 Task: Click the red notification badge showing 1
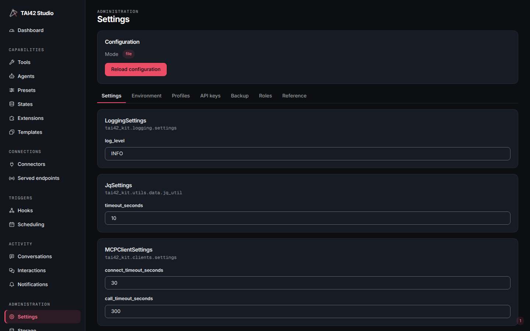pyautogui.click(x=520, y=321)
